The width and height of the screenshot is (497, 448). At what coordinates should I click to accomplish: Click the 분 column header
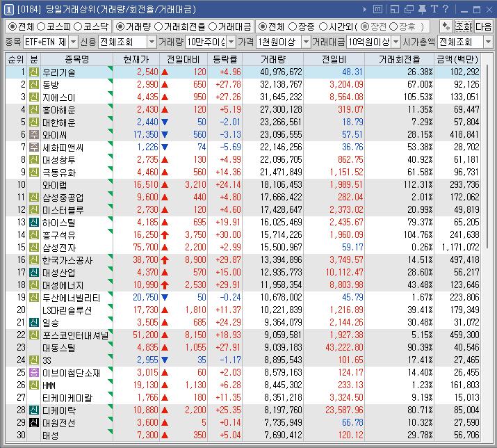pyautogui.click(x=34, y=59)
